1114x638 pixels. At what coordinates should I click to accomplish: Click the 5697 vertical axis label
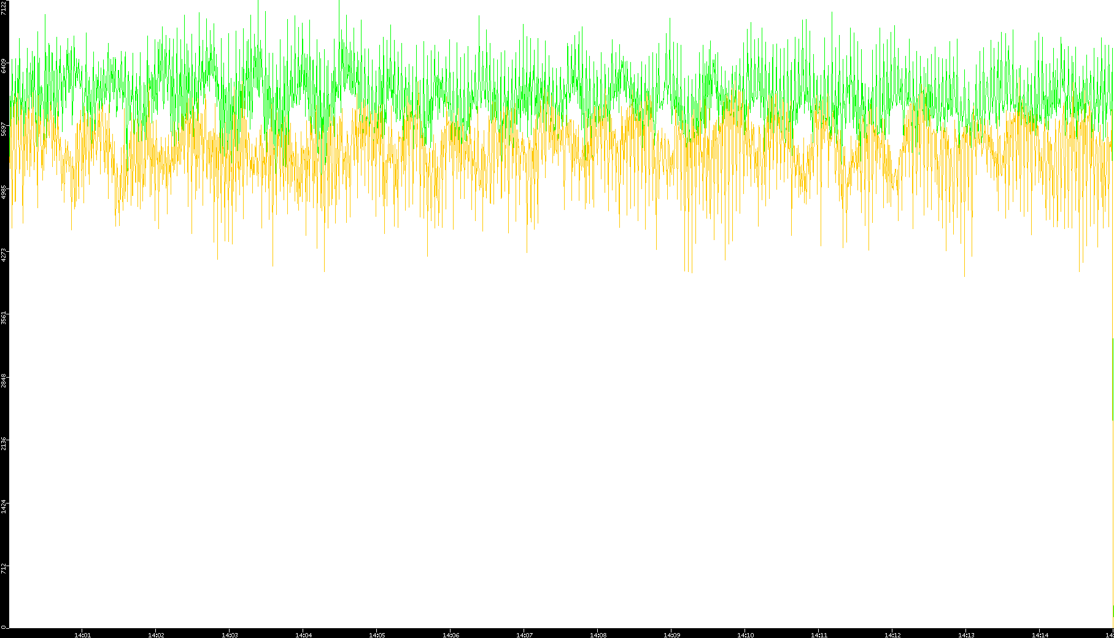[4, 129]
